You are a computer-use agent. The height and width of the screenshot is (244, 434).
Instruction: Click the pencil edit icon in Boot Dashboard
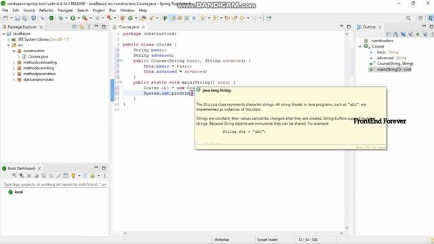click(x=58, y=176)
